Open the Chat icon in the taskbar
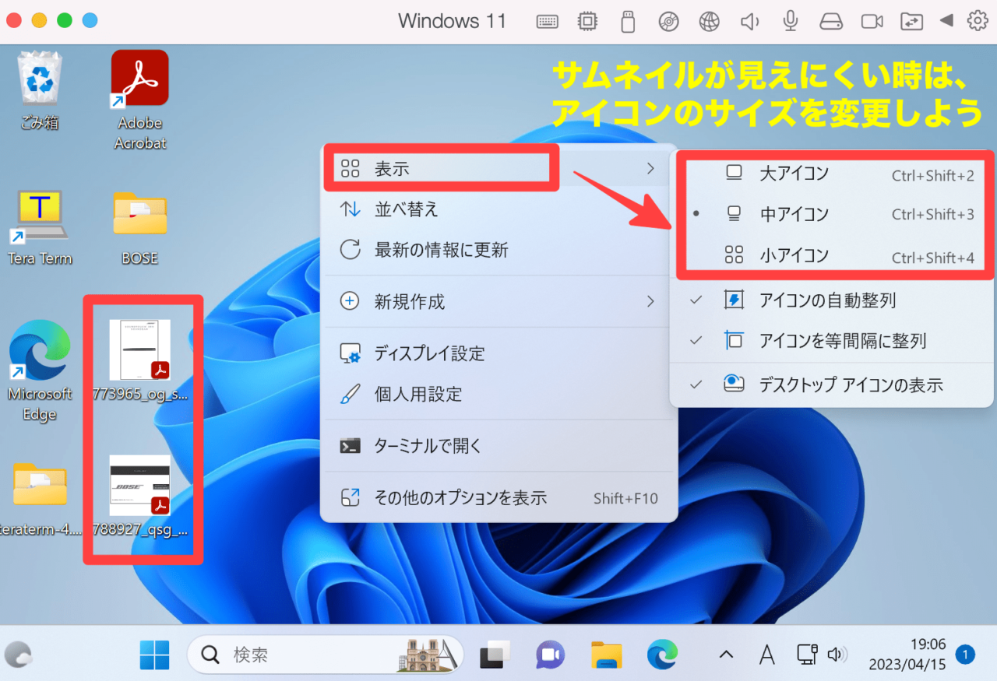 pos(550,655)
